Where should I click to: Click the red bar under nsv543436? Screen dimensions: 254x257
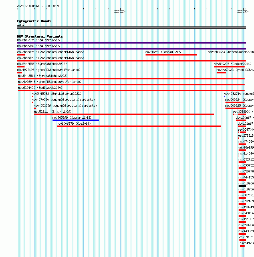[x=242, y=216]
